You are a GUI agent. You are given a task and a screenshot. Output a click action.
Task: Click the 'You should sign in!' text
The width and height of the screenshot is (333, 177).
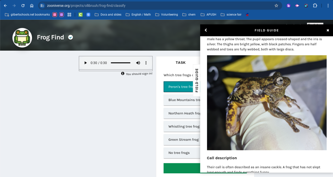pos(139,74)
